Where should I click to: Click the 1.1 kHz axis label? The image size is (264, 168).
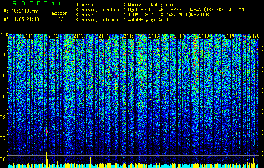point(4,55)
